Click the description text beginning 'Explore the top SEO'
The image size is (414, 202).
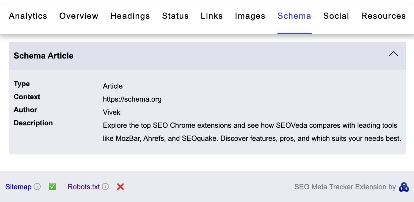point(252,132)
